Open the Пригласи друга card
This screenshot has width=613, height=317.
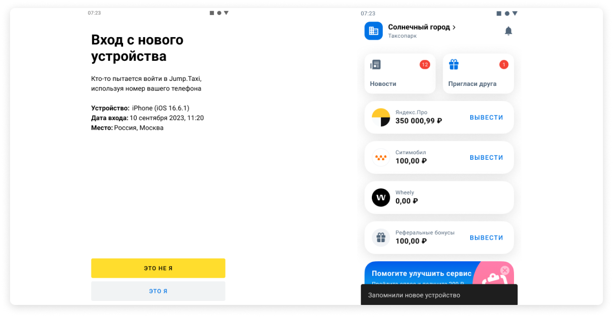(478, 73)
